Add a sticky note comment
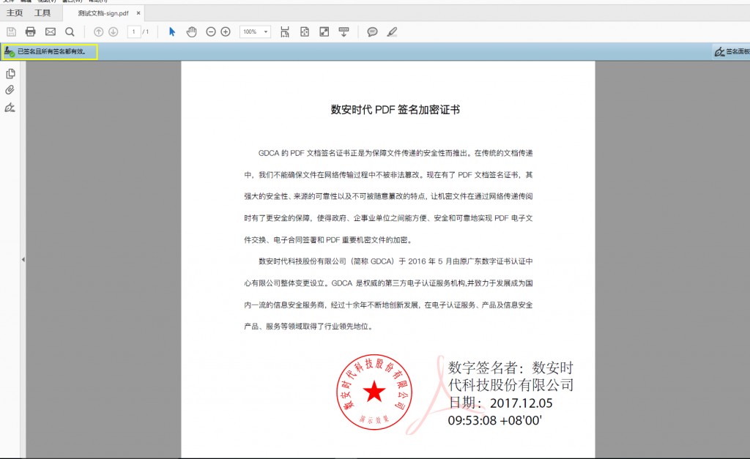Viewport: 750px width, 459px height. tap(372, 32)
